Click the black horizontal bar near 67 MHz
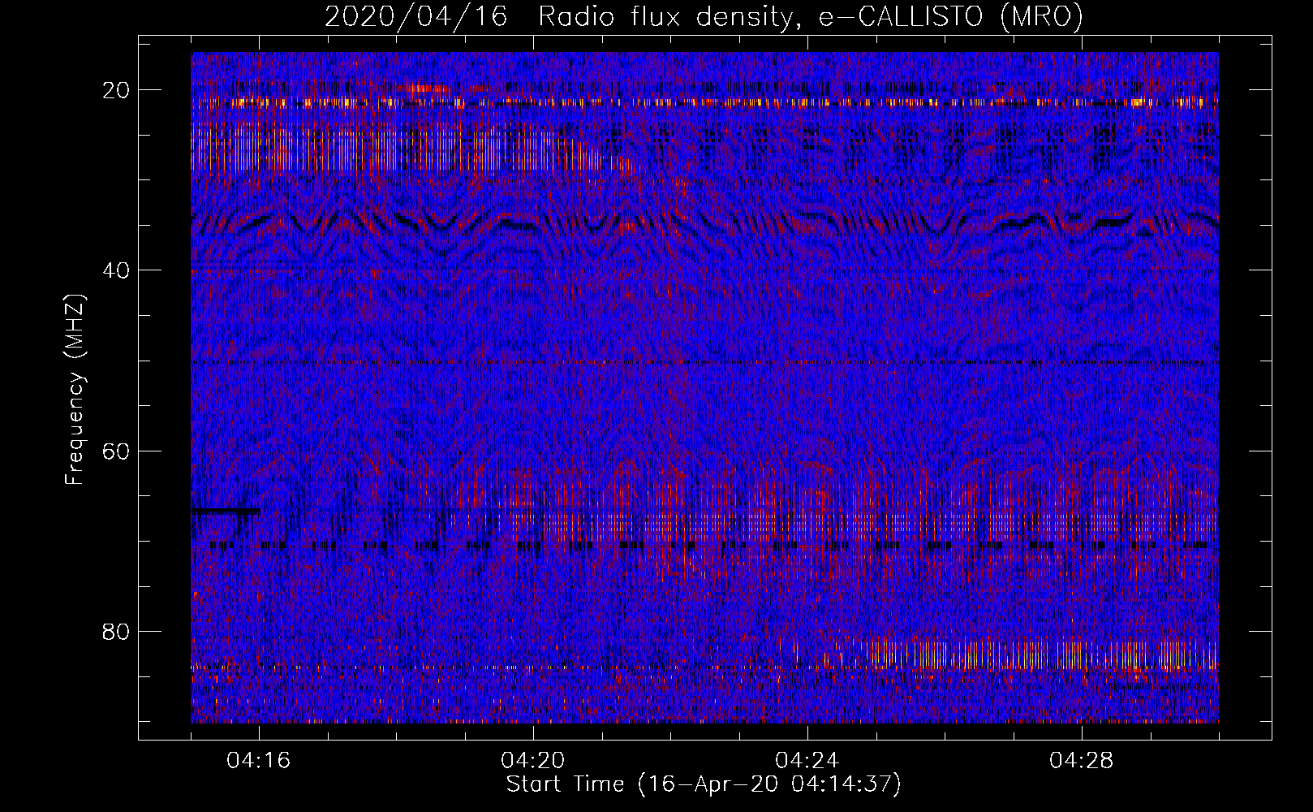The image size is (1313, 812). [x=226, y=511]
